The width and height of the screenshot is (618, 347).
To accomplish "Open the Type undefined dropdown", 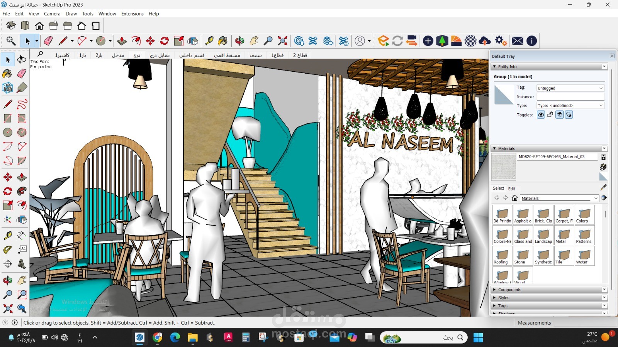I will pyautogui.click(x=570, y=105).
